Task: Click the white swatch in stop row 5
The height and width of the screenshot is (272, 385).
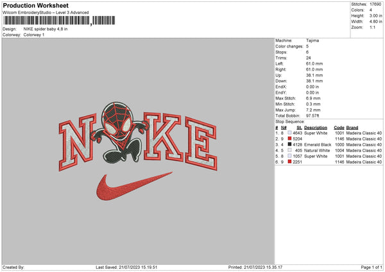Action: tap(290, 156)
